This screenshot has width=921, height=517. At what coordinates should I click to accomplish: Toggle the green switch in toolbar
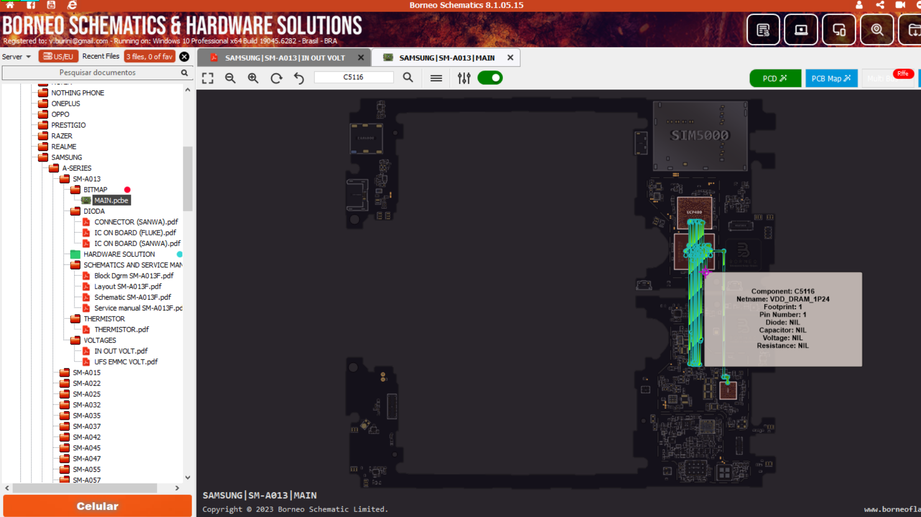tap(490, 78)
